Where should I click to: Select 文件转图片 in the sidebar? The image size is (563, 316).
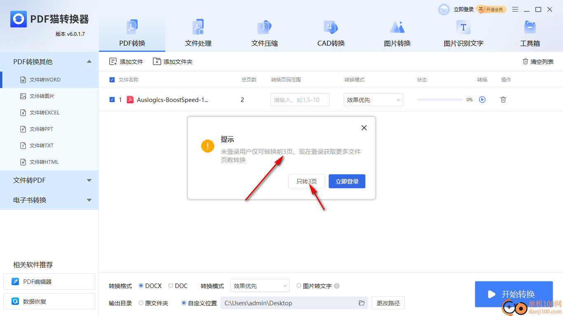pos(49,96)
